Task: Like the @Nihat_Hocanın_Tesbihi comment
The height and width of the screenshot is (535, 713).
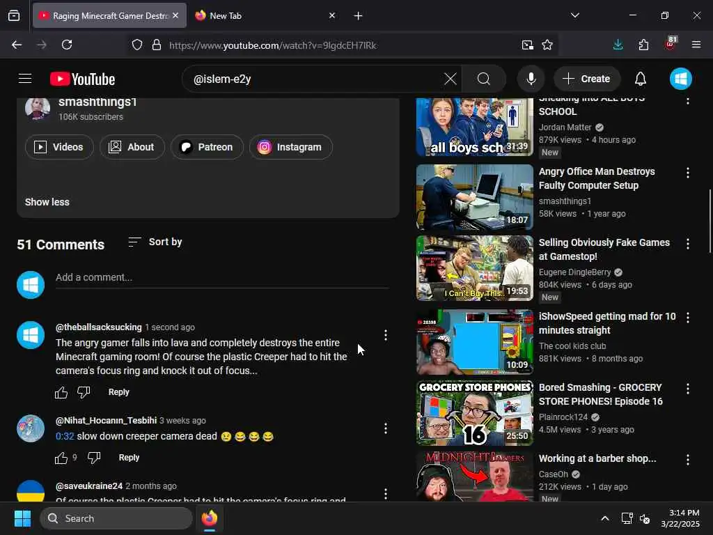Action: [x=61, y=458]
